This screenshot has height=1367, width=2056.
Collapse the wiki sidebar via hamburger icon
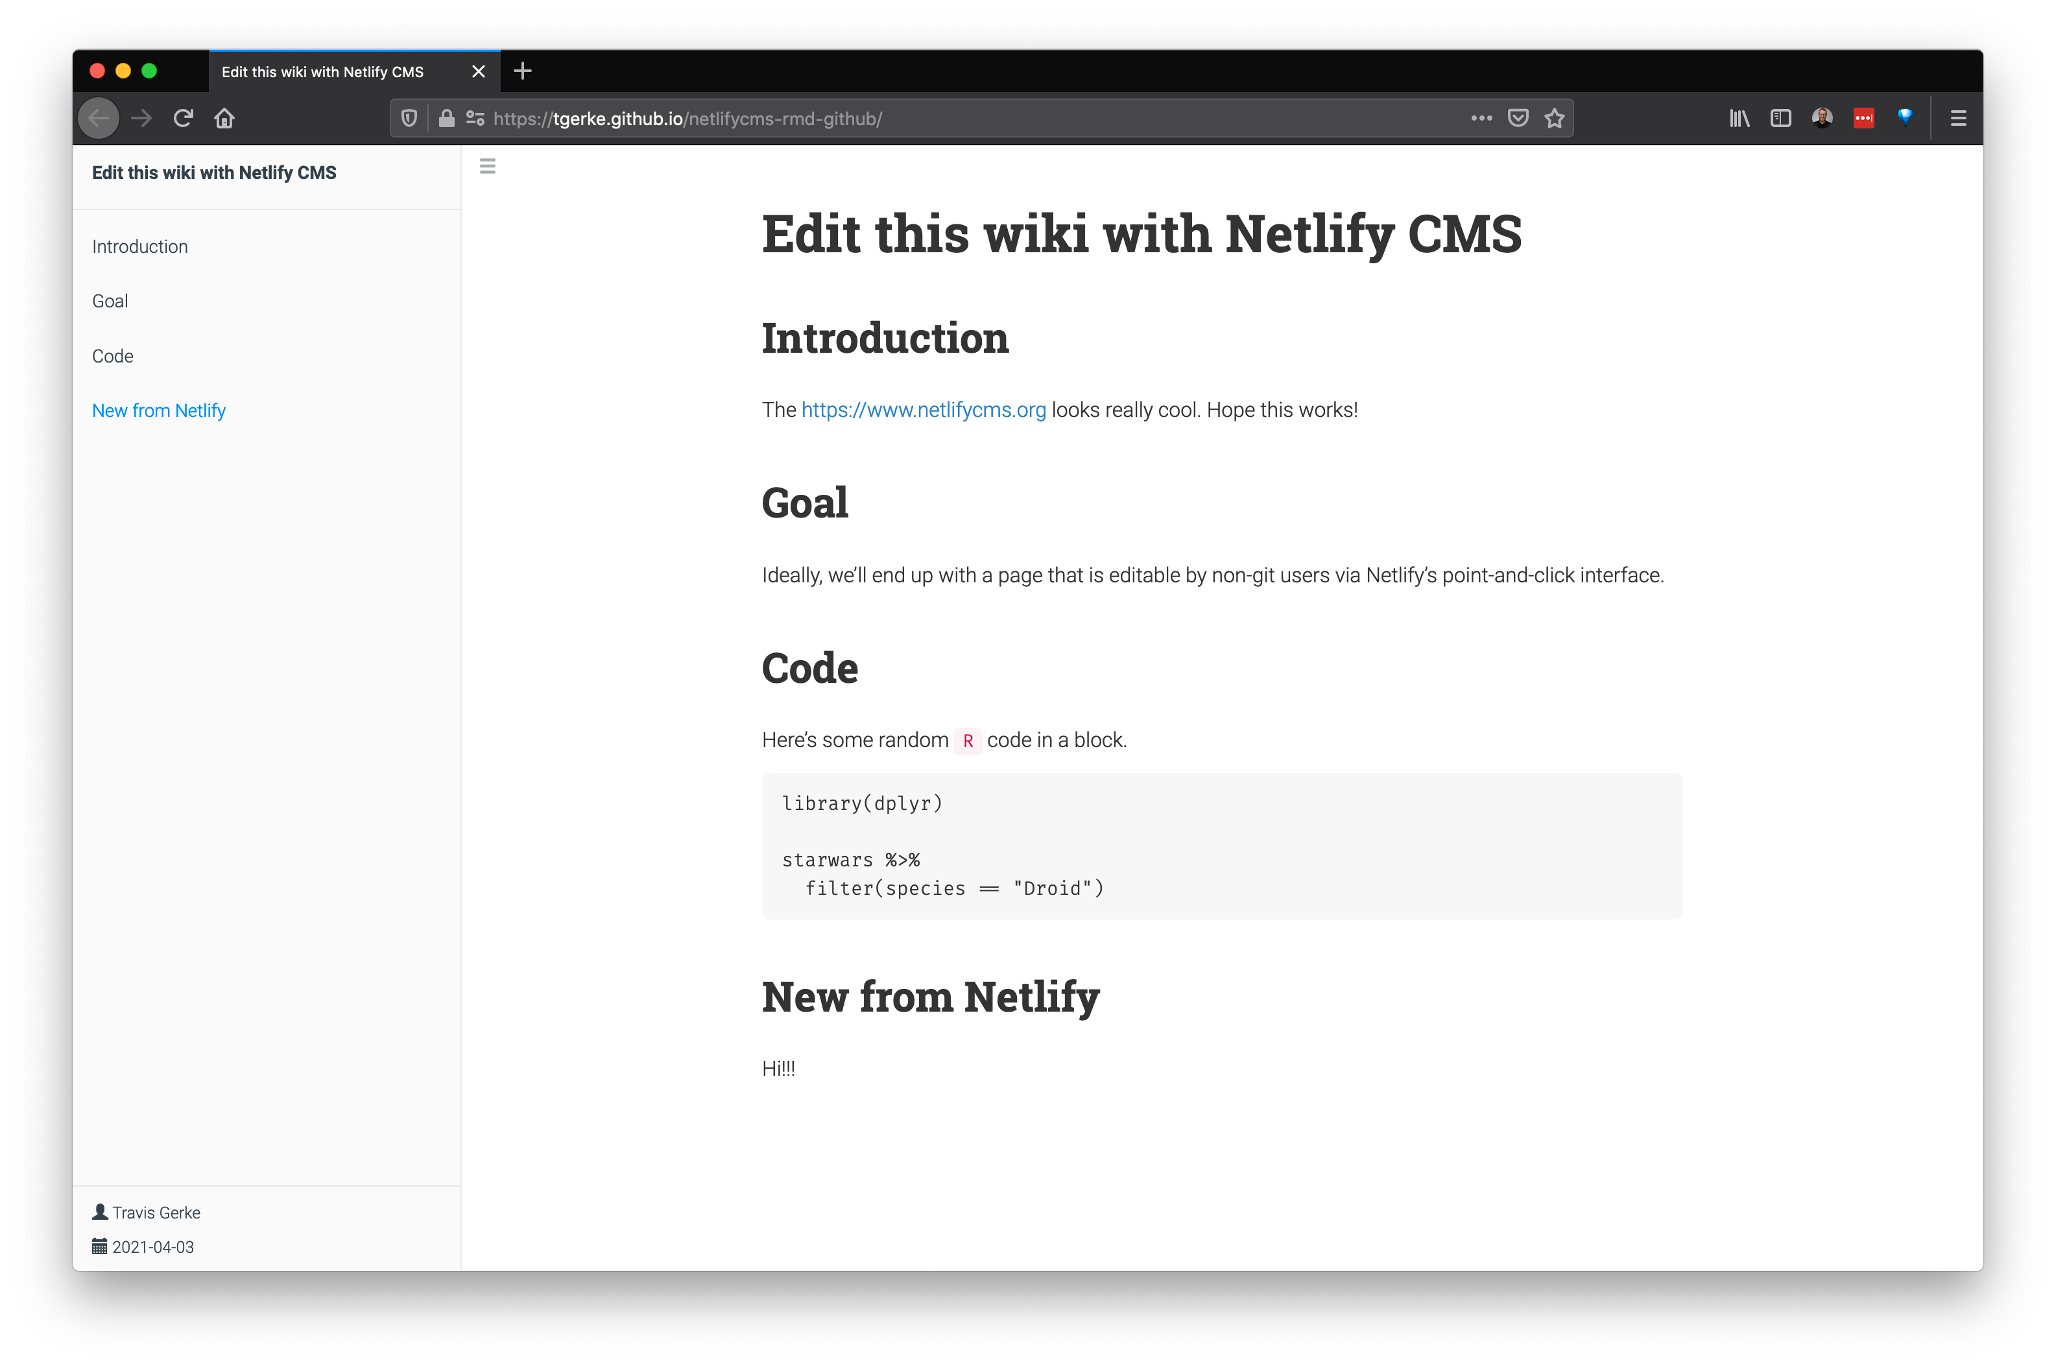[487, 165]
